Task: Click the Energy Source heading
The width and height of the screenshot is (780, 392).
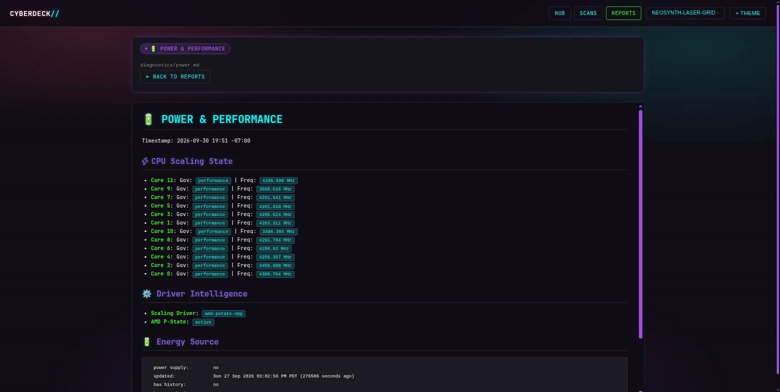Action: [188, 341]
